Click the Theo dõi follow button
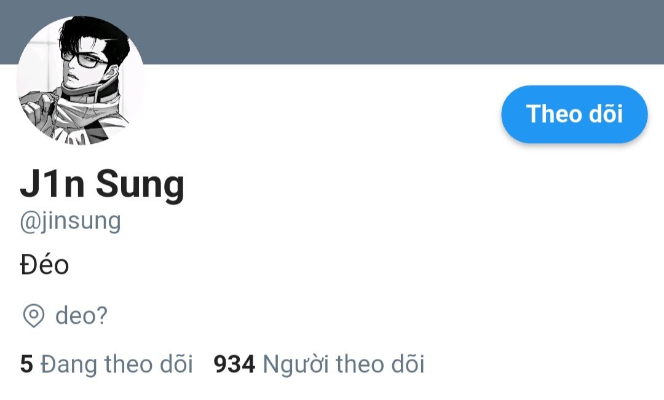Image resolution: width=664 pixels, height=400 pixels. (x=574, y=114)
